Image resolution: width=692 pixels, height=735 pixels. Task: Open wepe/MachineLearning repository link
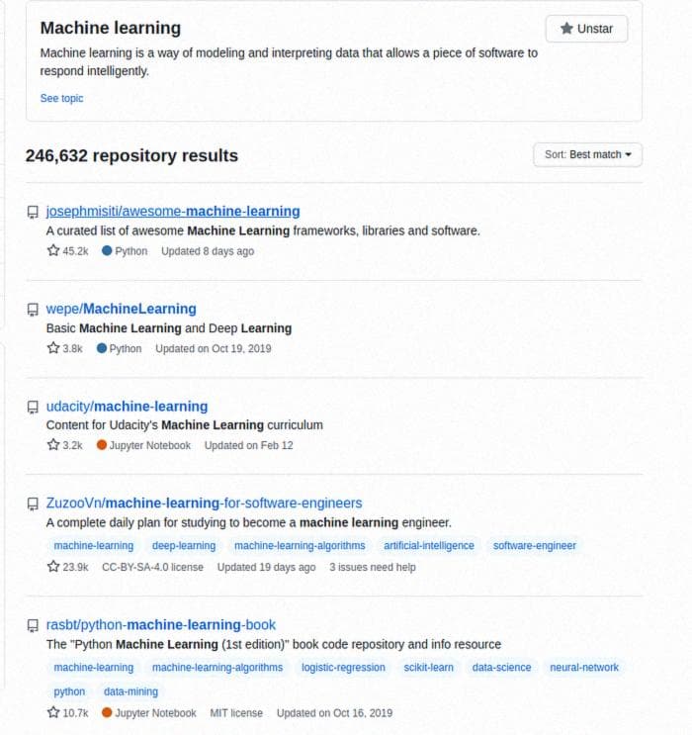point(121,309)
